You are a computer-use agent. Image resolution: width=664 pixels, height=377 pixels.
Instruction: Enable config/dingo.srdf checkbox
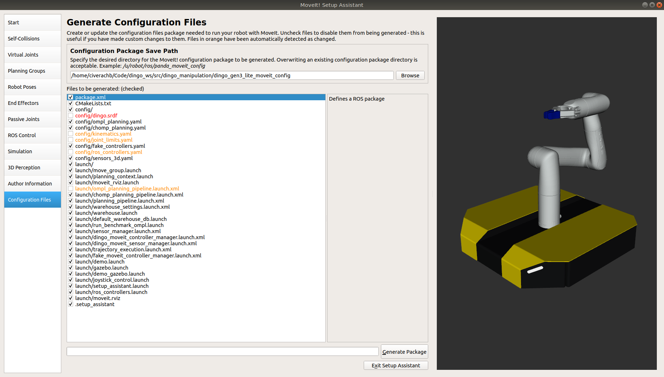pyautogui.click(x=71, y=116)
